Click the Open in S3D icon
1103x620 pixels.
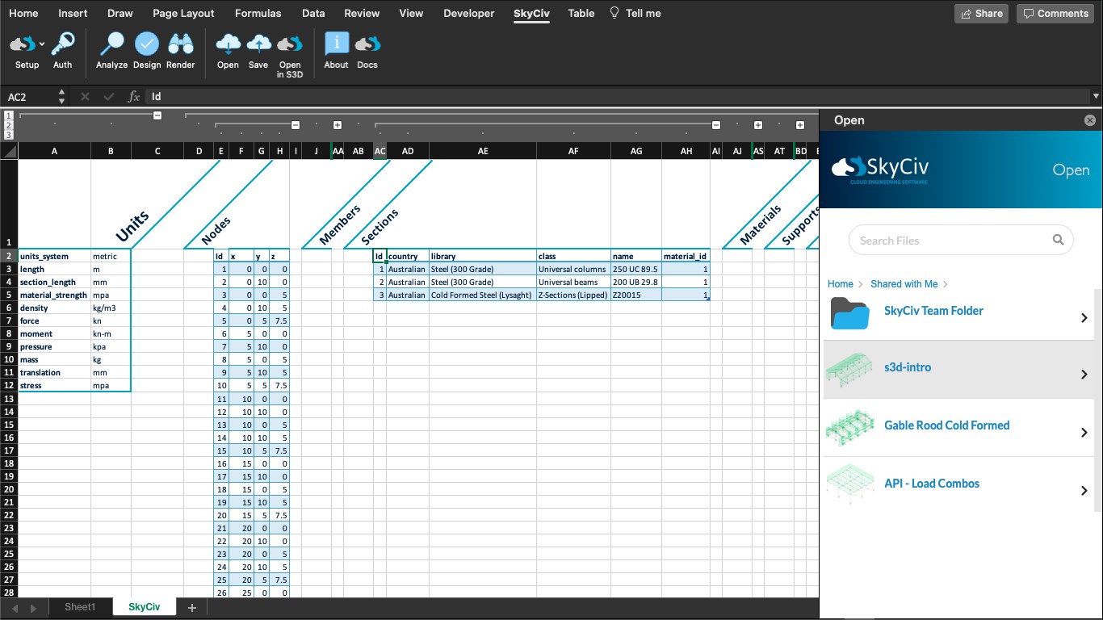pos(290,44)
